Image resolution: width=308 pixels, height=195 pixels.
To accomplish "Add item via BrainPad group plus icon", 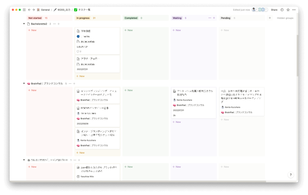I will click(74, 83).
